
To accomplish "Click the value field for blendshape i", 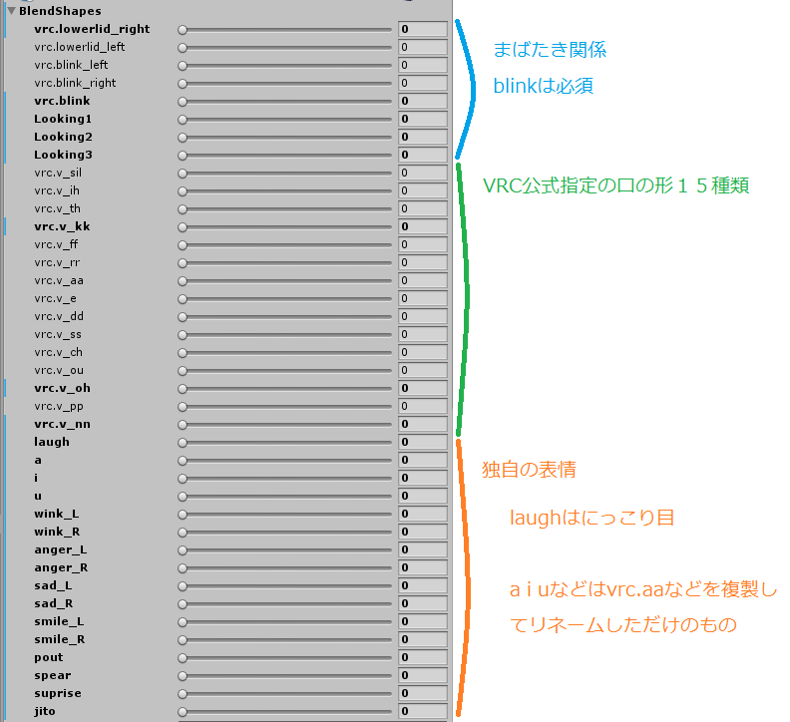I will (422, 478).
